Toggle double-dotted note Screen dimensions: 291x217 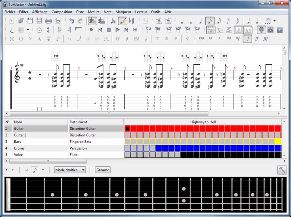pyautogui.click(x=258, y=21)
